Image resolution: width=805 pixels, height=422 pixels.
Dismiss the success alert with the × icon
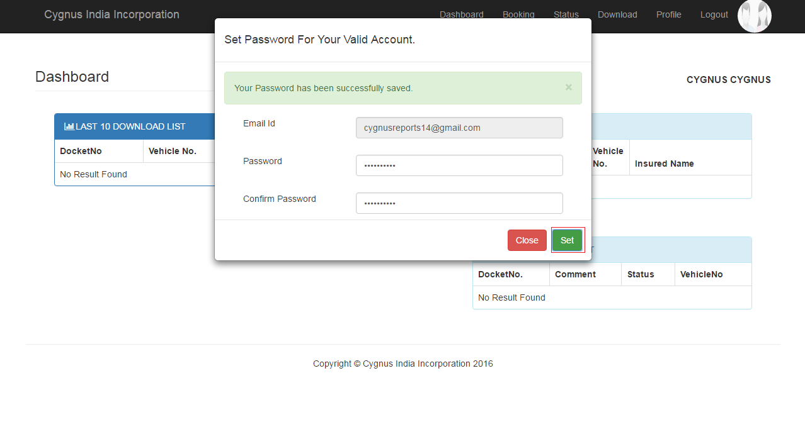click(x=569, y=87)
